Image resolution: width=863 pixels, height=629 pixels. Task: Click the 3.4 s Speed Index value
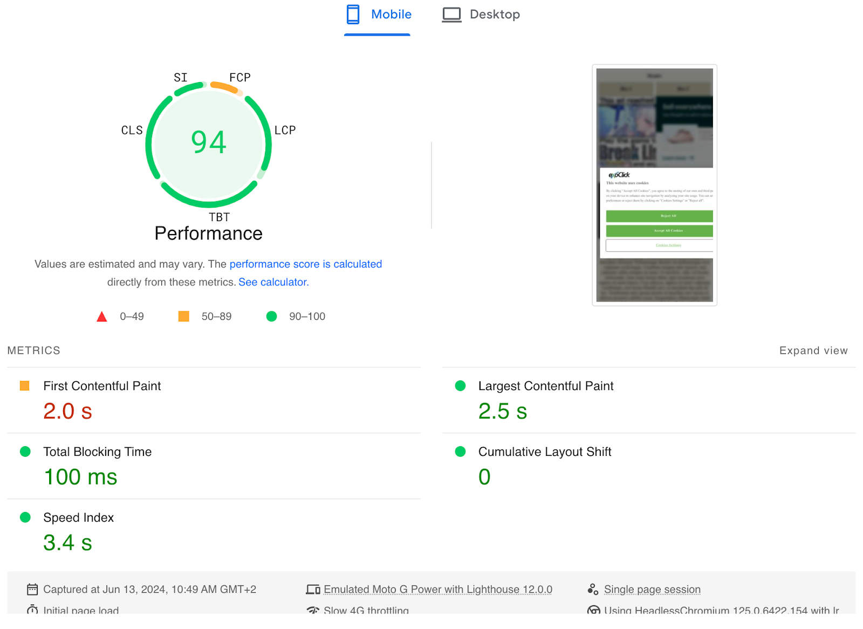[x=68, y=543]
